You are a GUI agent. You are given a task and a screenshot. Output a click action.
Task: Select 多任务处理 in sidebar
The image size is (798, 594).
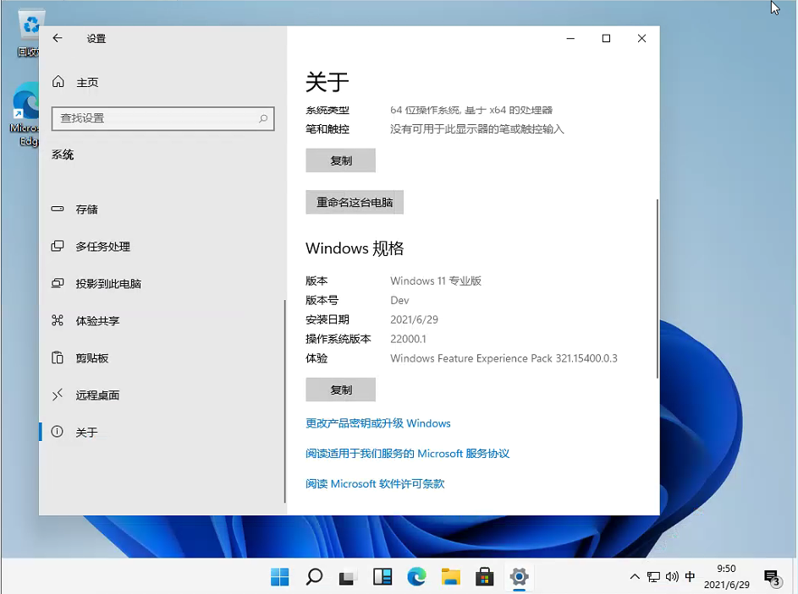pyautogui.click(x=102, y=246)
